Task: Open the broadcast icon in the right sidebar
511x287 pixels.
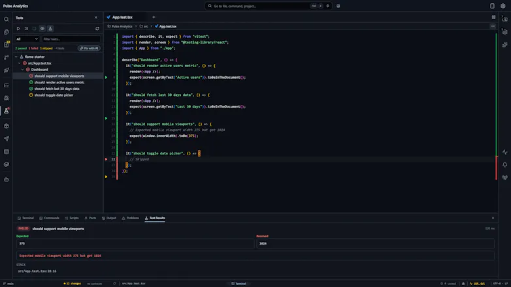Action: pos(504,177)
